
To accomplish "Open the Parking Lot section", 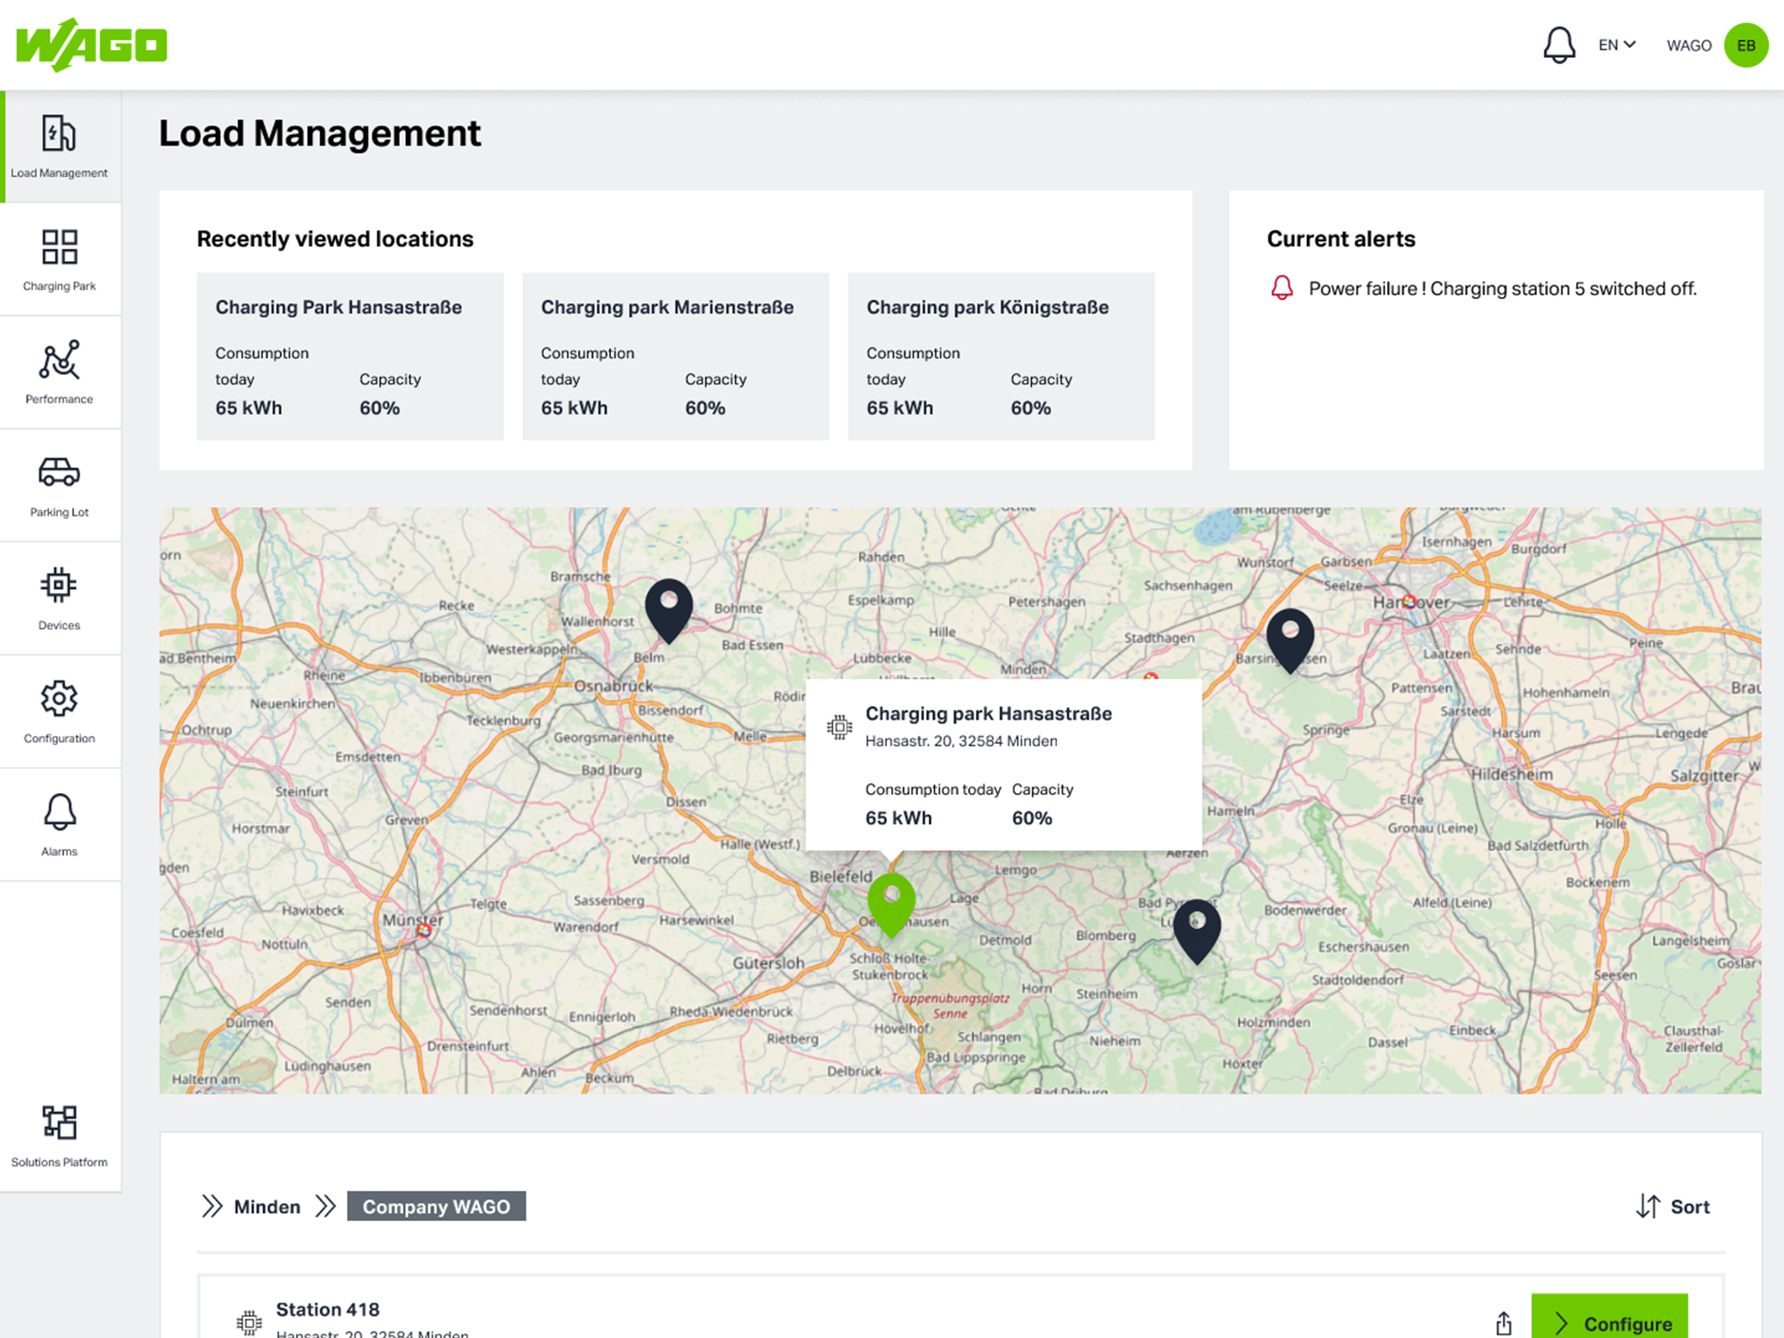I will [x=59, y=485].
